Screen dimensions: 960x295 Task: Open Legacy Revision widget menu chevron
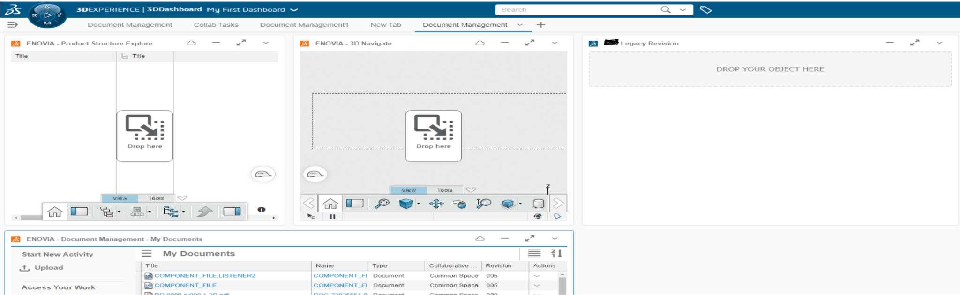939,43
